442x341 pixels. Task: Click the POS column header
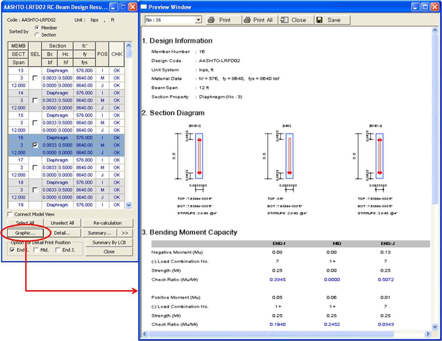(102, 54)
